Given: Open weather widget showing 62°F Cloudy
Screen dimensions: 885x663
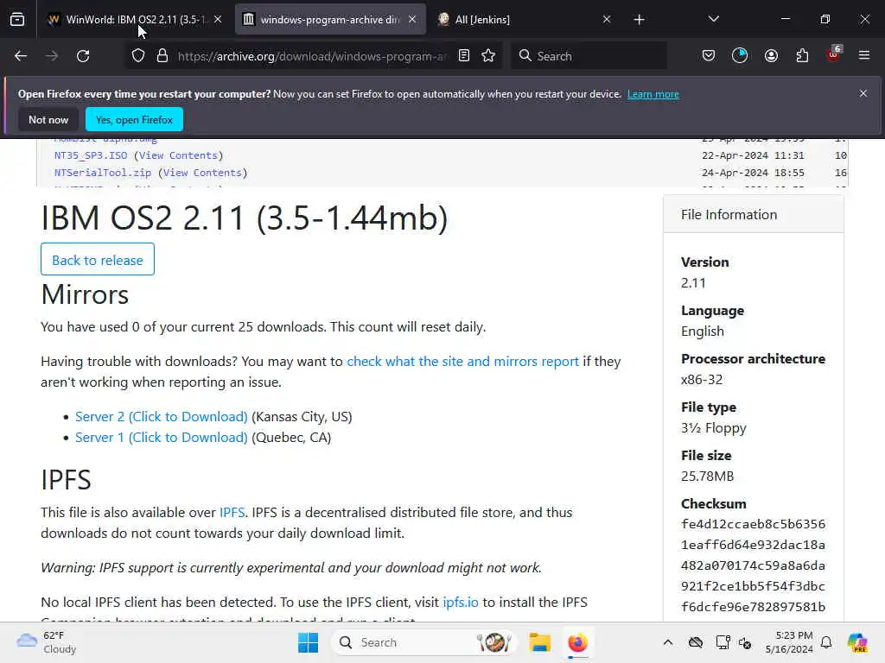Looking at the screenshot, I should [47, 642].
